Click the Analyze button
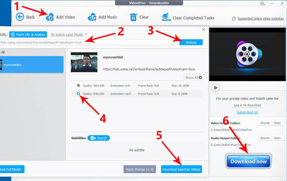This screenshot has width=287, height=181. [191, 42]
